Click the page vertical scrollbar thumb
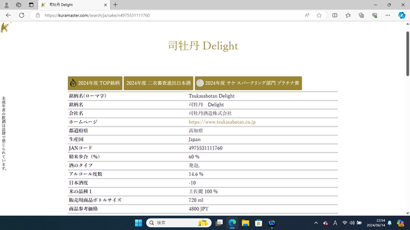Viewport: 410px width, 230px height. [x=407, y=54]
